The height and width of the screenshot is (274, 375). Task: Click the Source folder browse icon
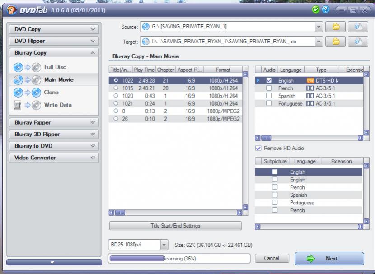336,27
